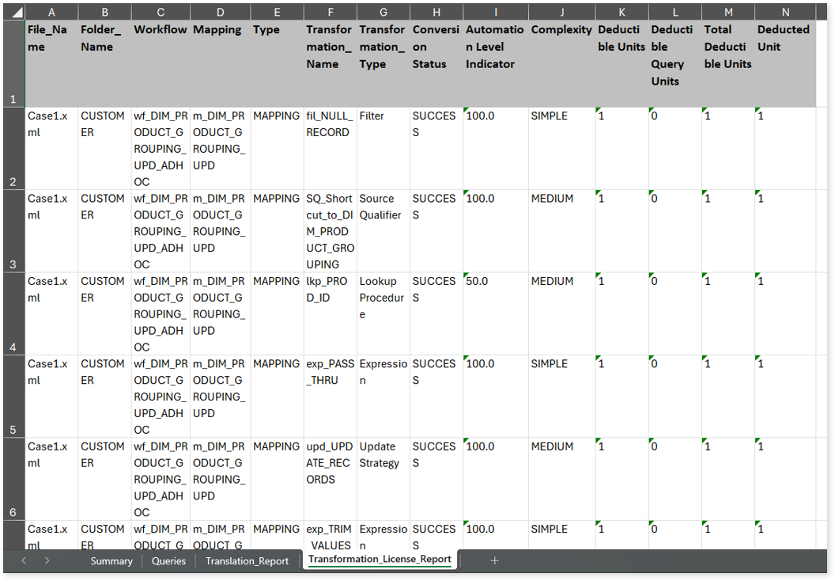The width and height of the screenshot is (835, 581).
Task: Click the Workflow header cell
Action: (161, 64)
